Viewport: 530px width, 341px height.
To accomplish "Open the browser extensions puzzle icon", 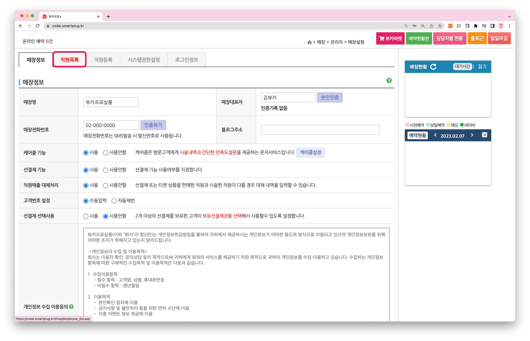I will click(476, 26).
